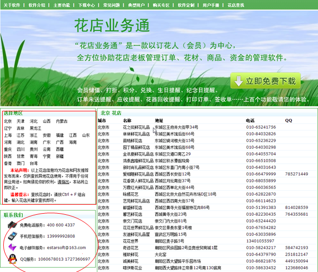Click the 地址 column header
This screenshot has width=318, height=272.
tap(159, 120)
